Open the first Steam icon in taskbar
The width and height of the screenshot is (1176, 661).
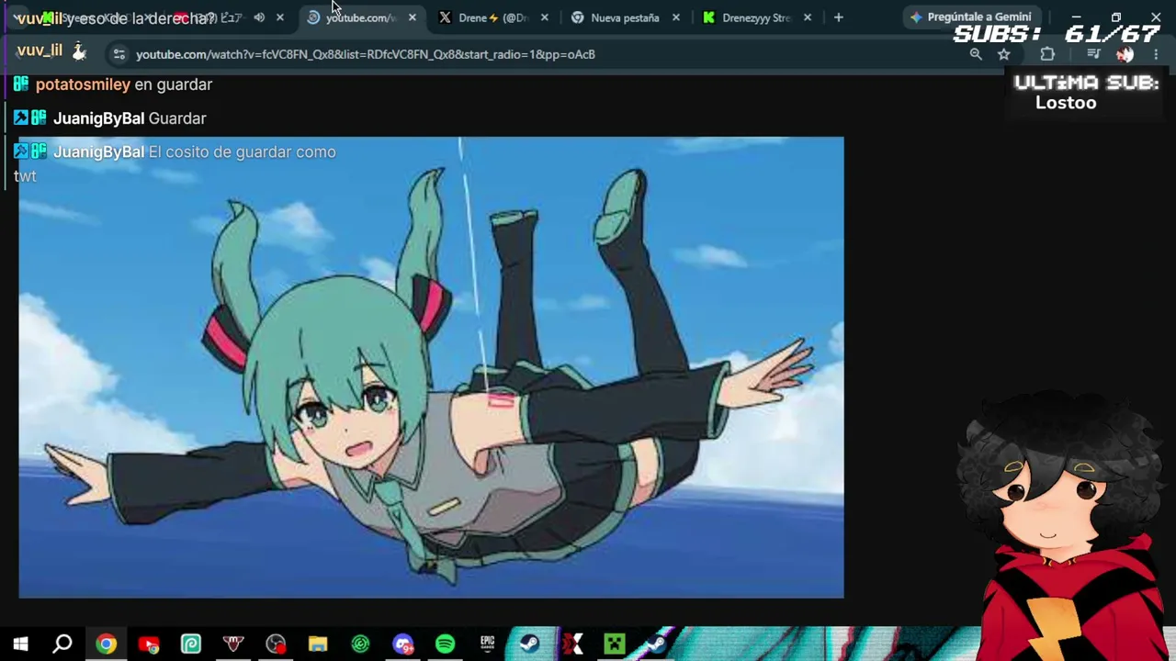[x=529, y=644]
